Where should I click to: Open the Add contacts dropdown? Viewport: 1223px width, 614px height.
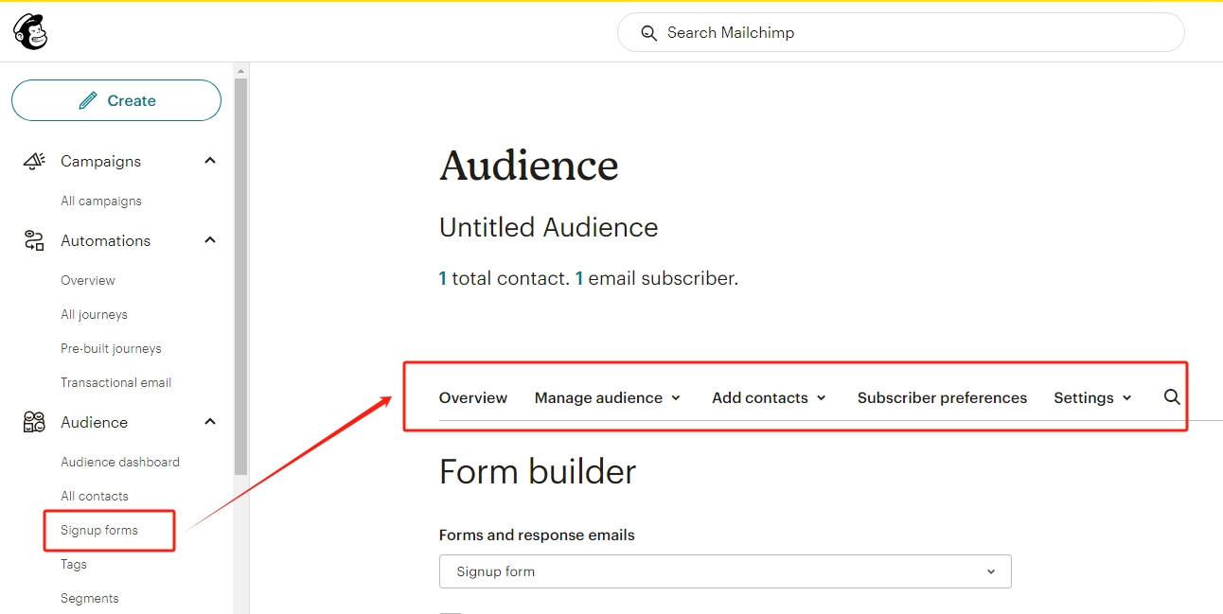[x=769, y=397]
